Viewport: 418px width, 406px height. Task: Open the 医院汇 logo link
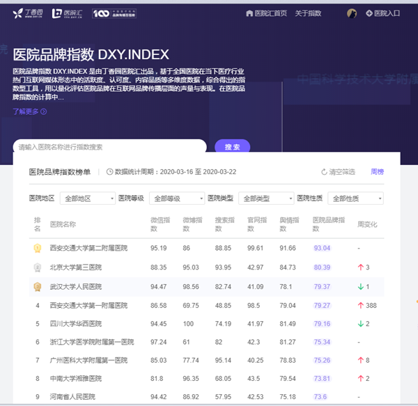(x=67, y=13)
